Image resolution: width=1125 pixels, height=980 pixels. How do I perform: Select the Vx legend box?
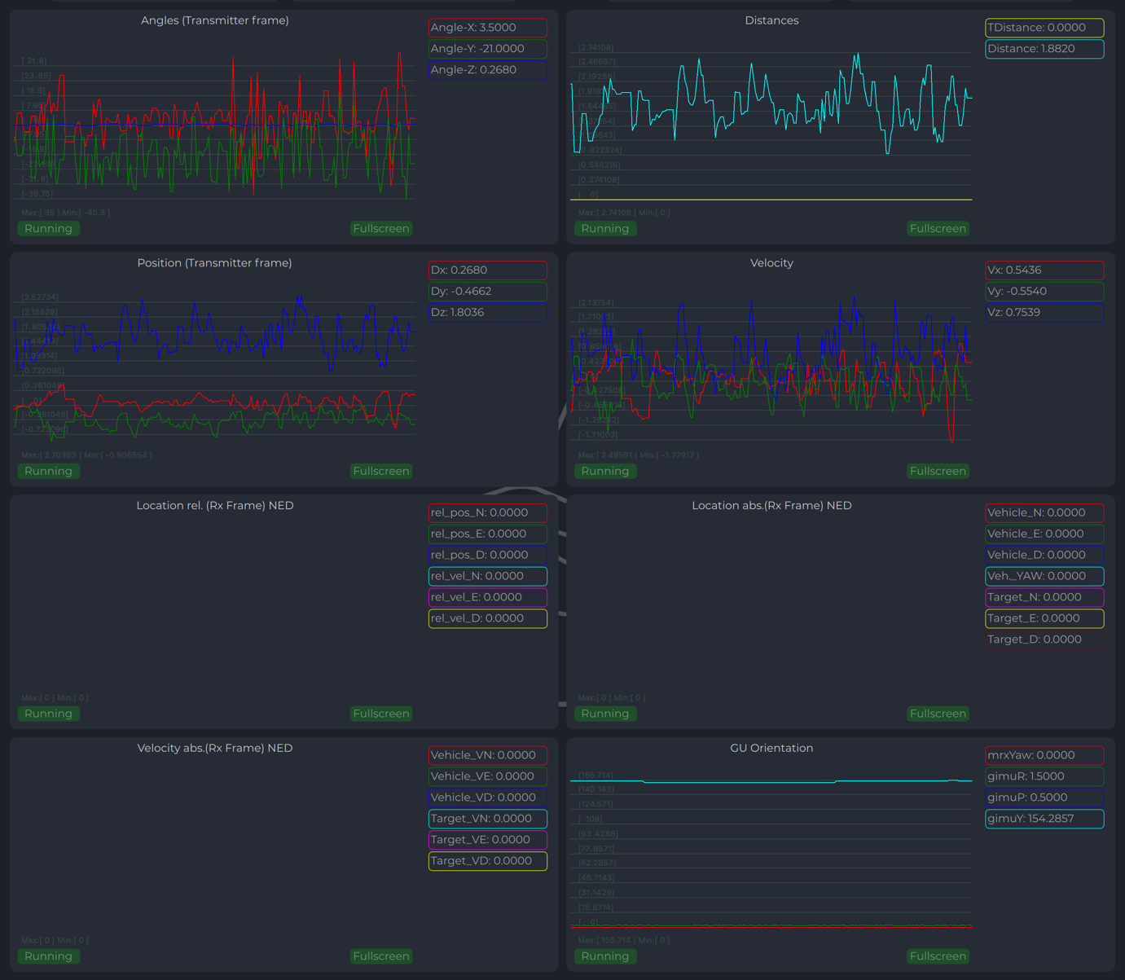(1044, 270)
